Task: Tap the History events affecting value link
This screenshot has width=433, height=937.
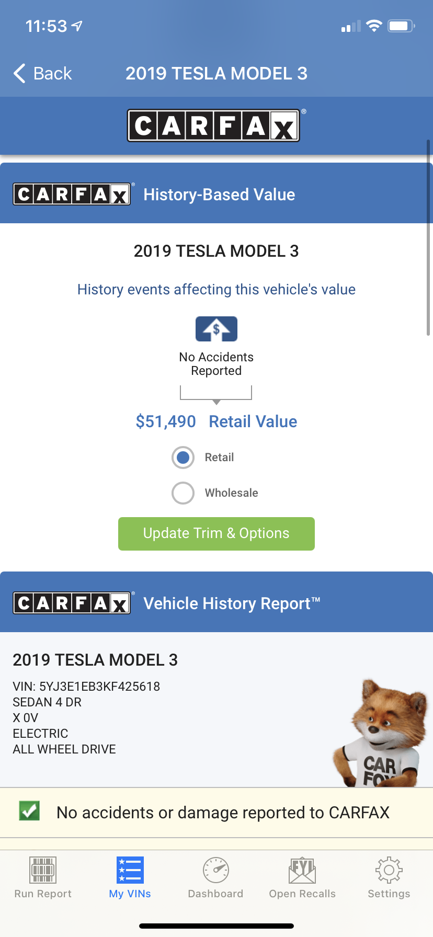Action: click(216, 290)
